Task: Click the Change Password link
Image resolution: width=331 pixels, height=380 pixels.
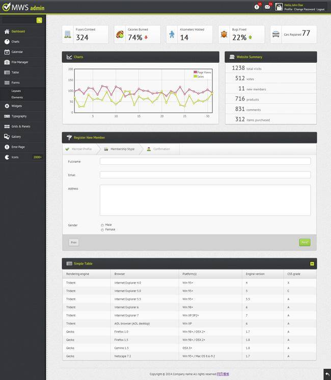Action: click(304, 9)
